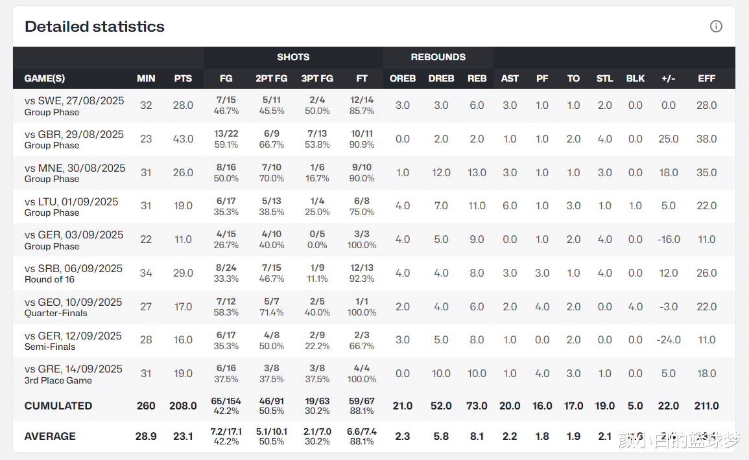Open the vs GRE 3rd Place Game
This screenshot has height=460, width=749.
click(73, 369)
